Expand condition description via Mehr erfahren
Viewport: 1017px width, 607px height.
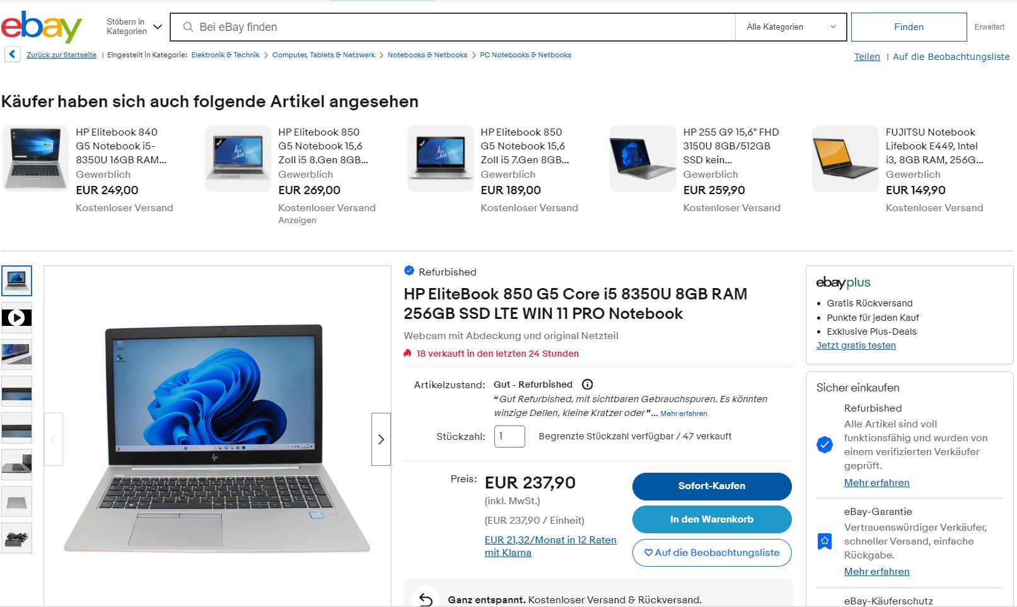(x=683, y=413)
